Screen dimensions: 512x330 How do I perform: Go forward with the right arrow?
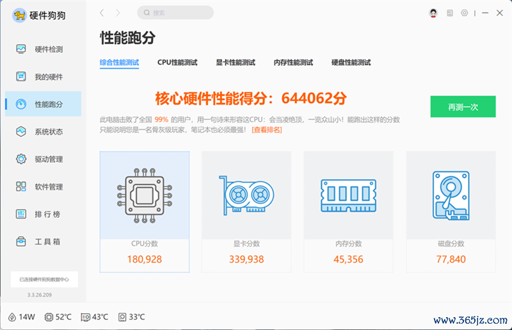point(118,13)
